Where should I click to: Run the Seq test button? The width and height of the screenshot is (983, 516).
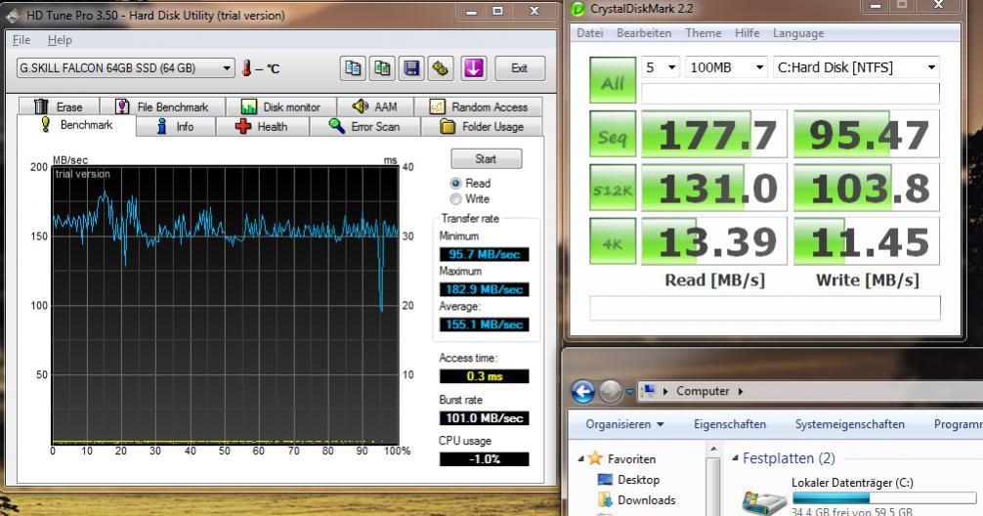pyautogui.click(x=613, y=134)
